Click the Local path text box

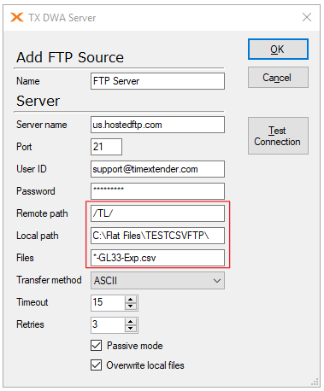tap(157, 236)
